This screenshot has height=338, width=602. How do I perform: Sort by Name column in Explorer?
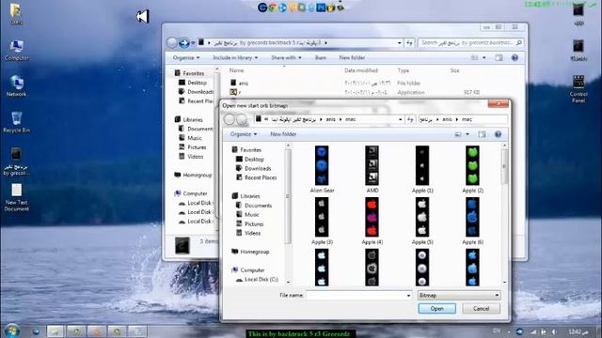pos(236,70)
